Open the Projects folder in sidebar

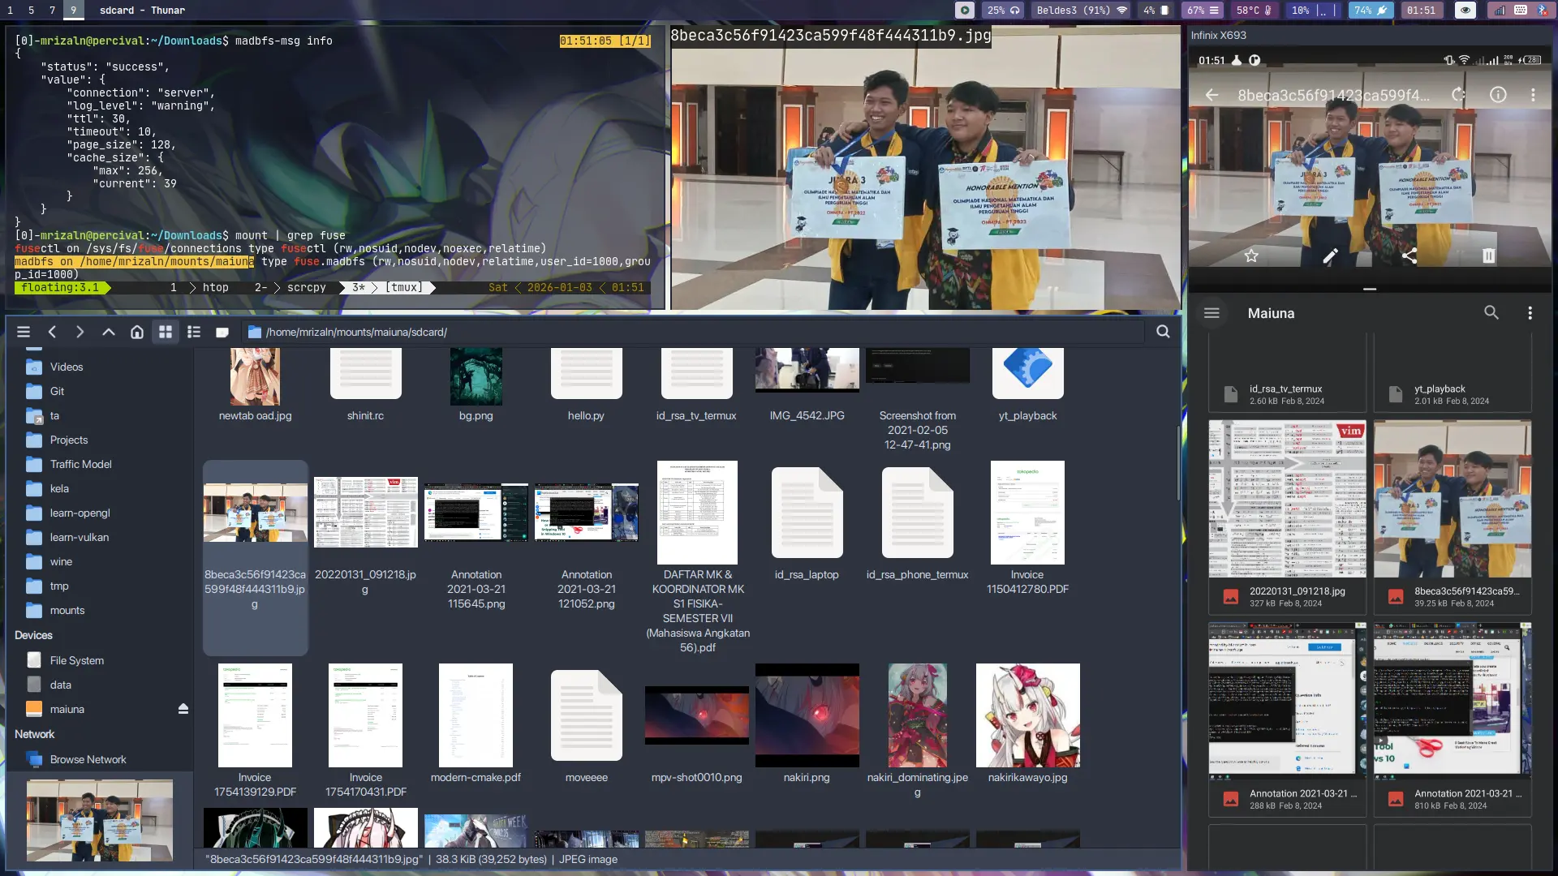coord(68,440)
